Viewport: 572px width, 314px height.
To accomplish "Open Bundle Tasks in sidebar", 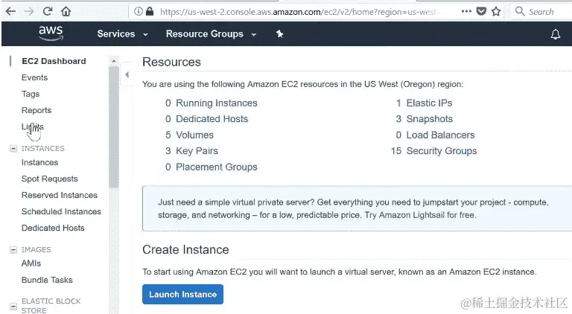I will (x=47, y=280).
